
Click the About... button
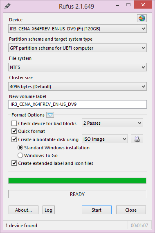23,210
